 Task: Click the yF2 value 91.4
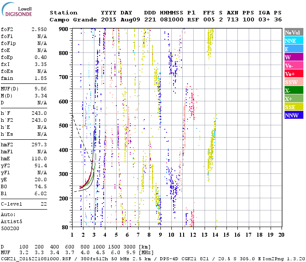(41, 165)
